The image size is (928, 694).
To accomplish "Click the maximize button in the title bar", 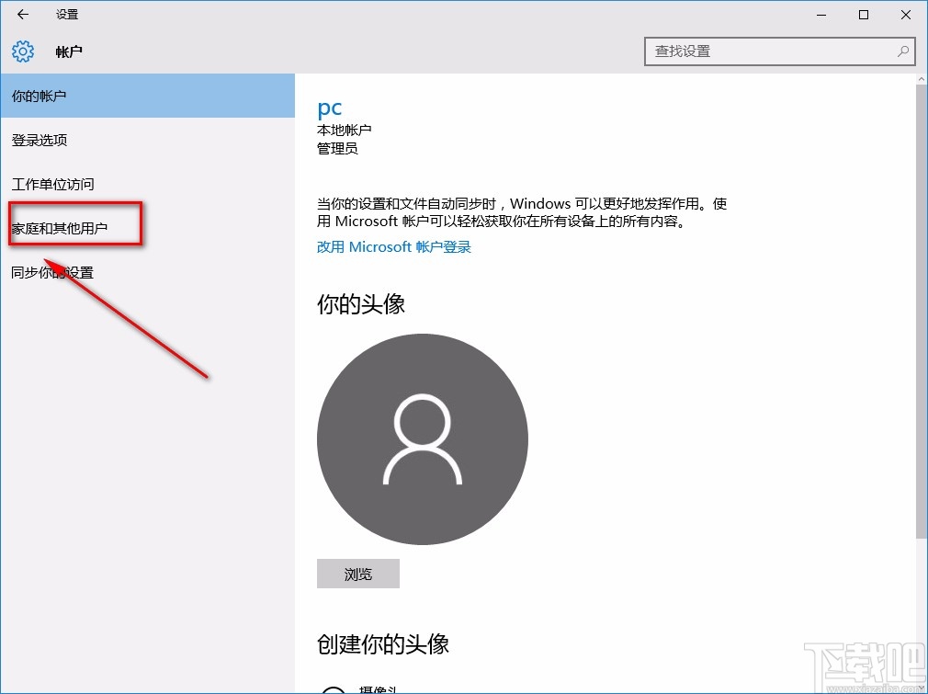I will tap(863, 14).
